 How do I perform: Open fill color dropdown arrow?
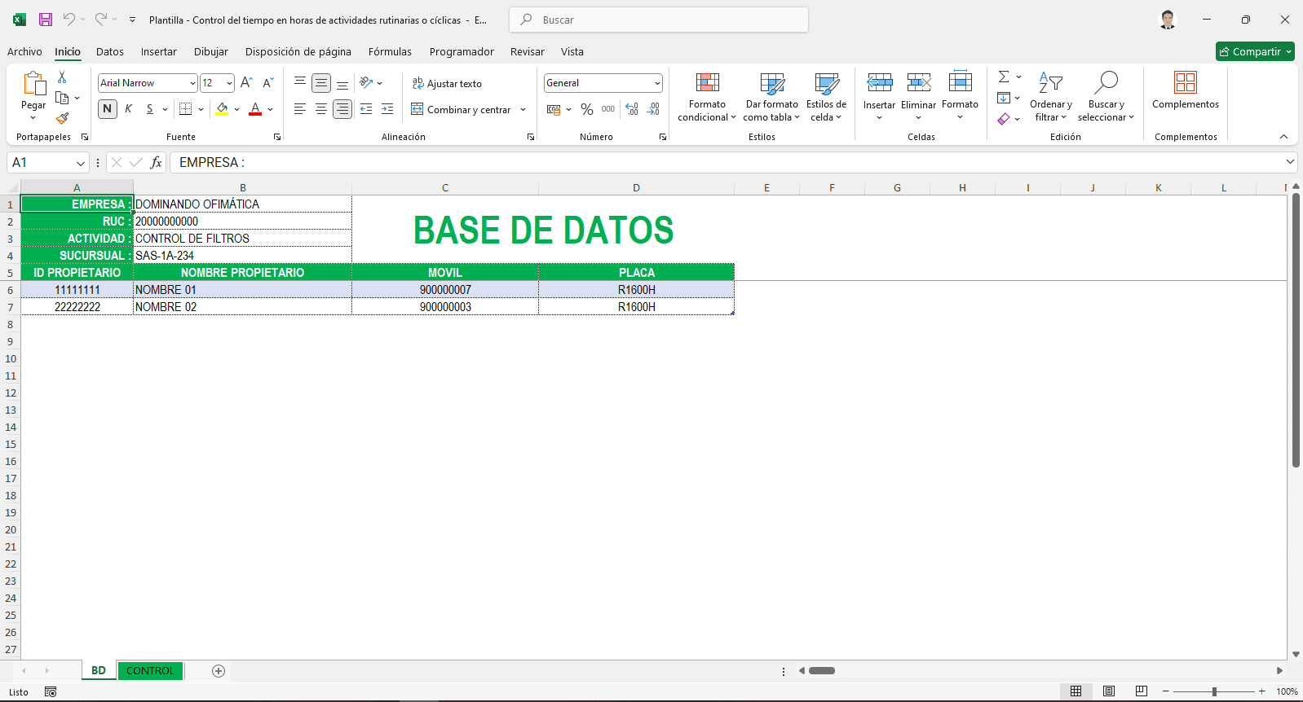[x=236, y=109]
